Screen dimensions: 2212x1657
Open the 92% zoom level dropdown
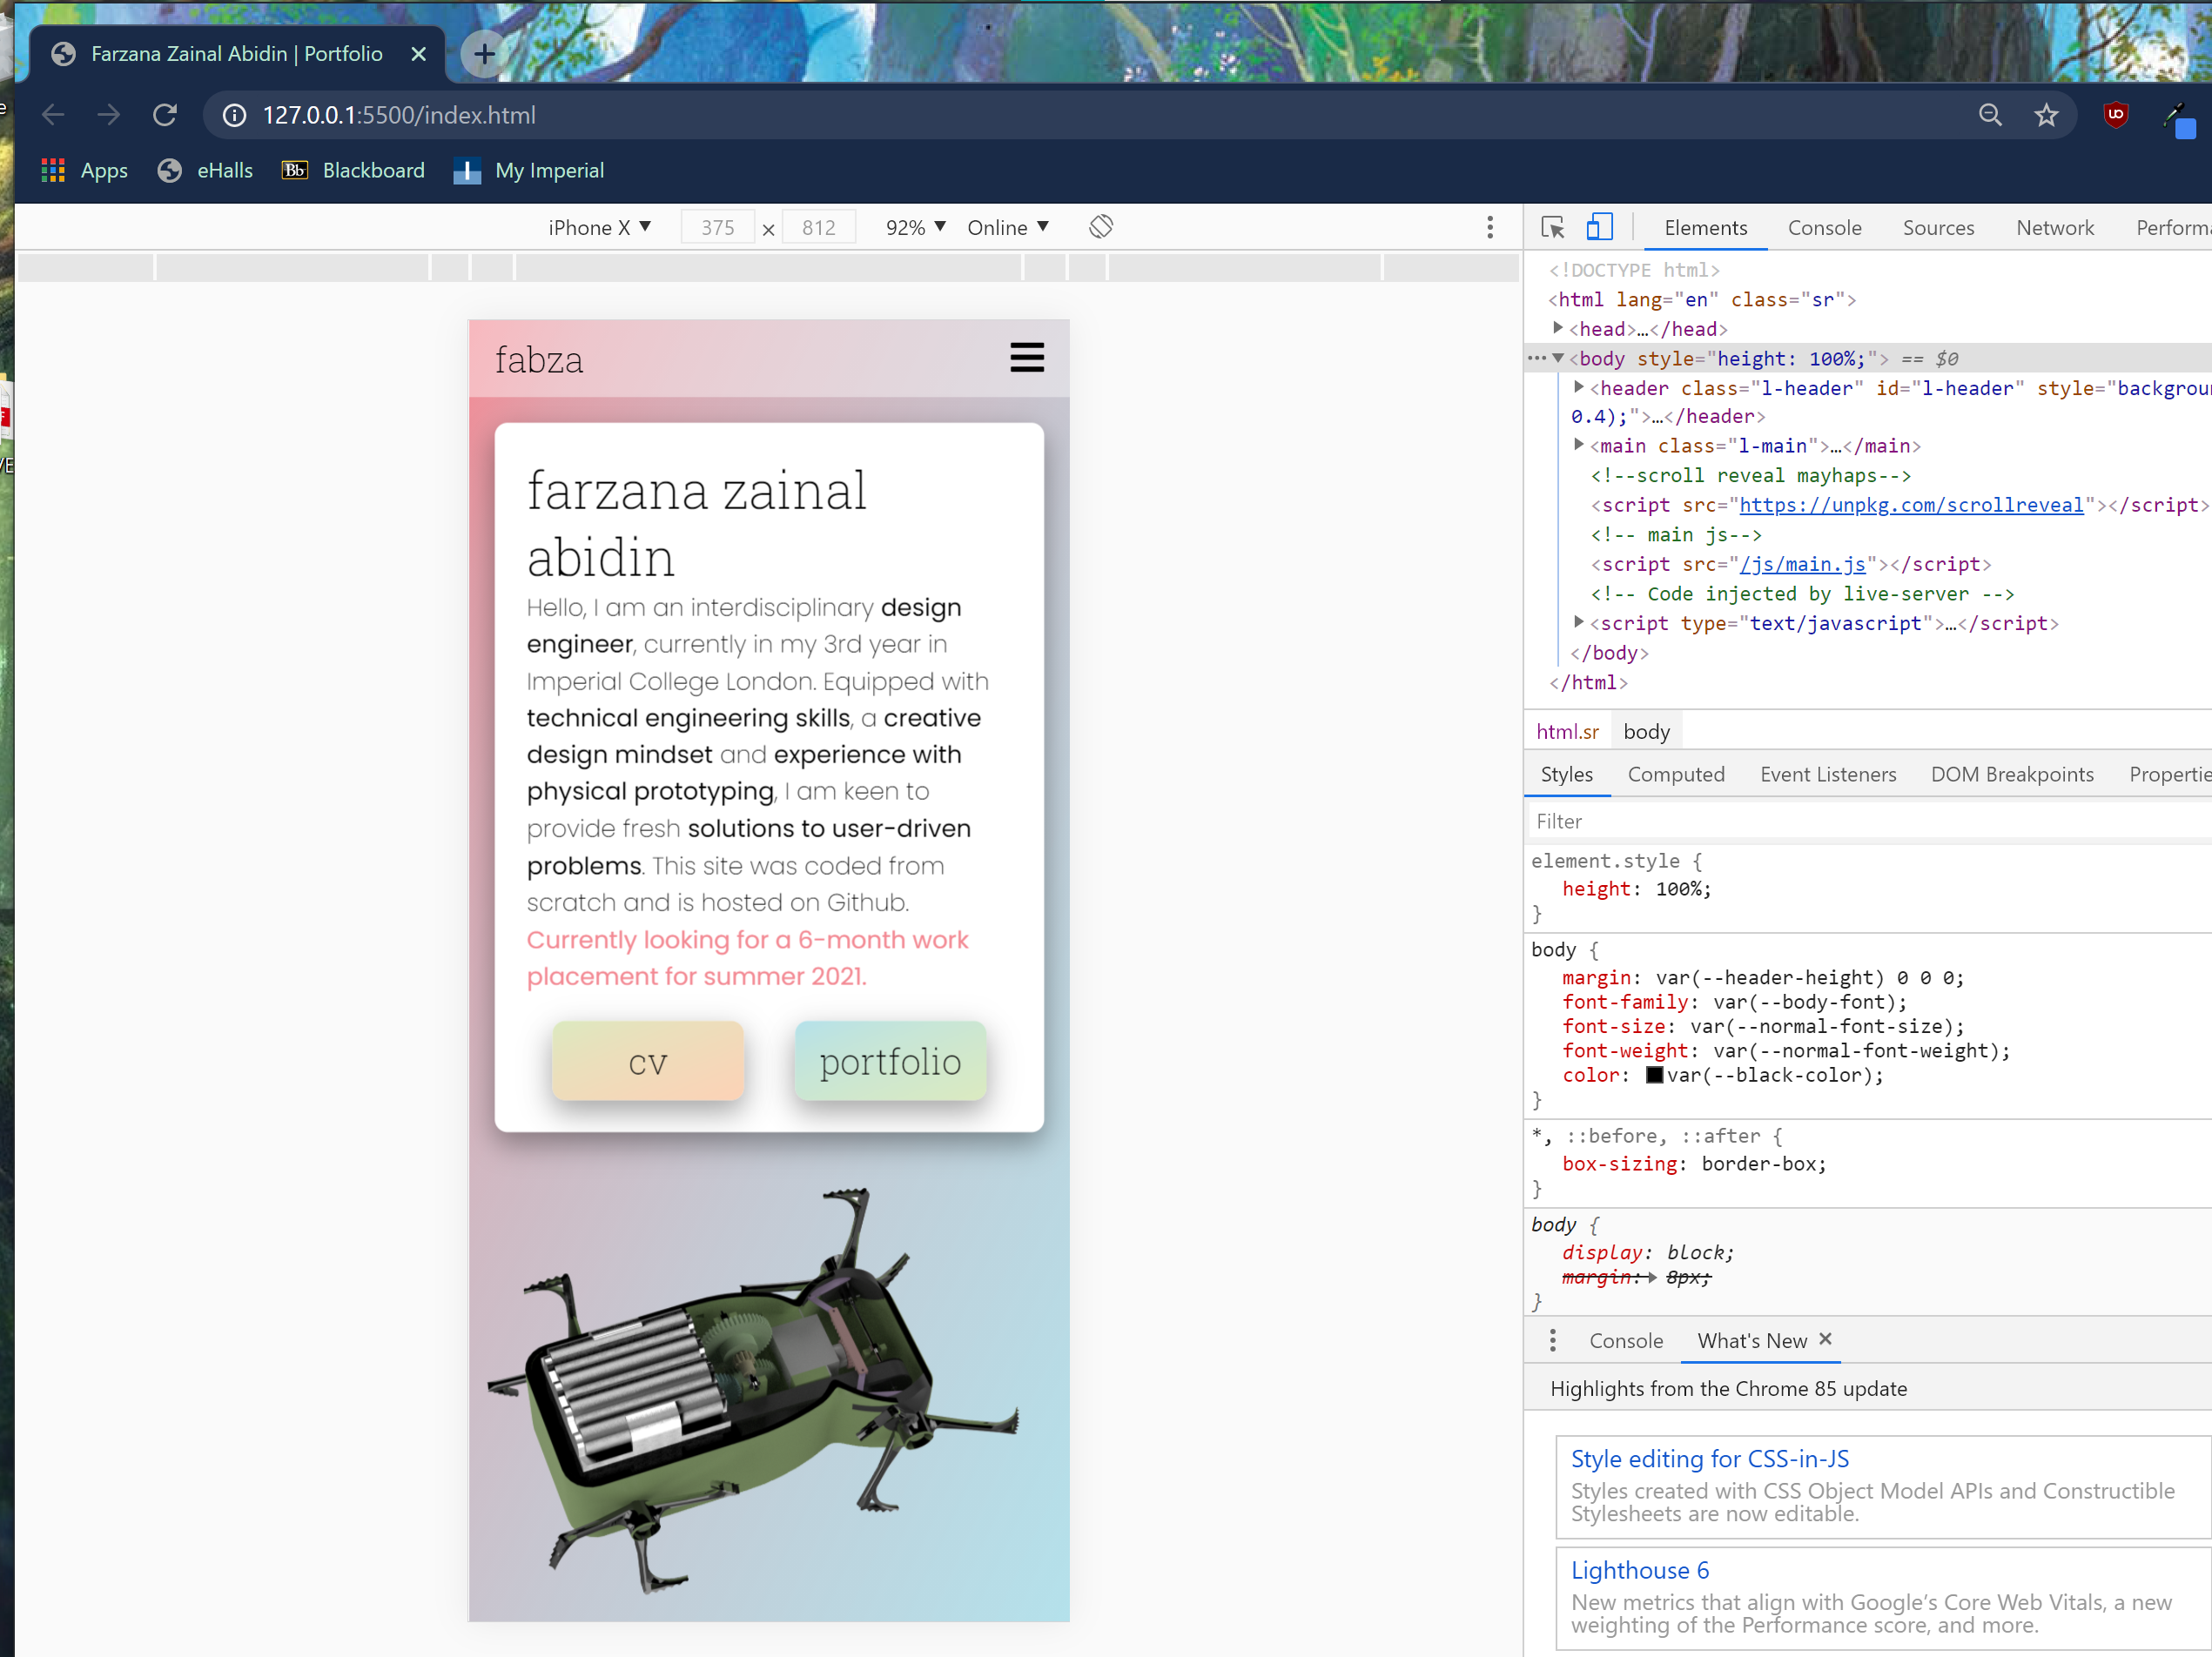915,228
